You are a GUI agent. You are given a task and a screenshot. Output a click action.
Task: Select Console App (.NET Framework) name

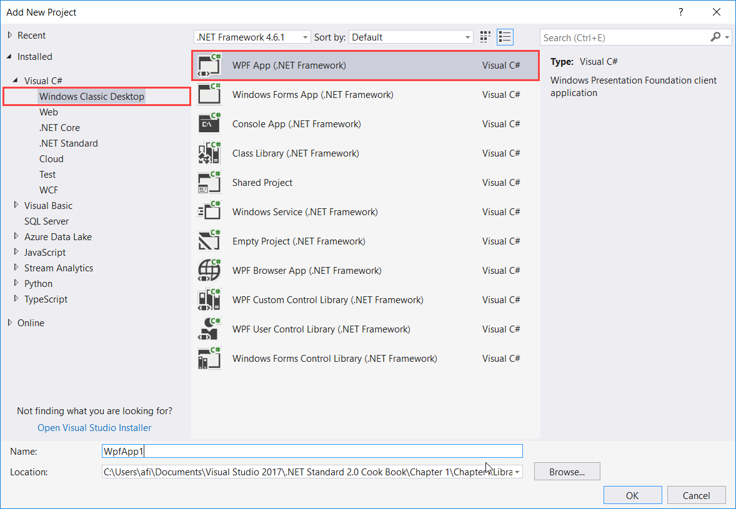point(297,124)
